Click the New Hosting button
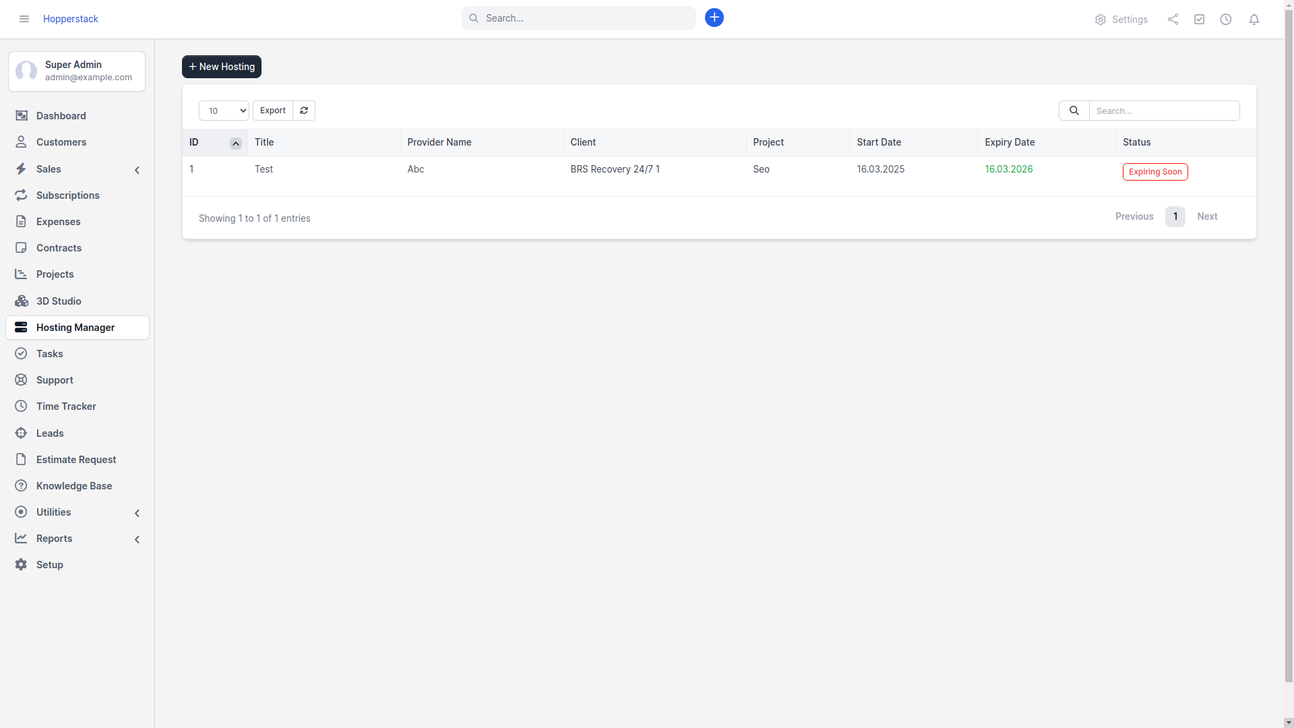Screen dimensions: 1294x728 (x=221, y=67)
